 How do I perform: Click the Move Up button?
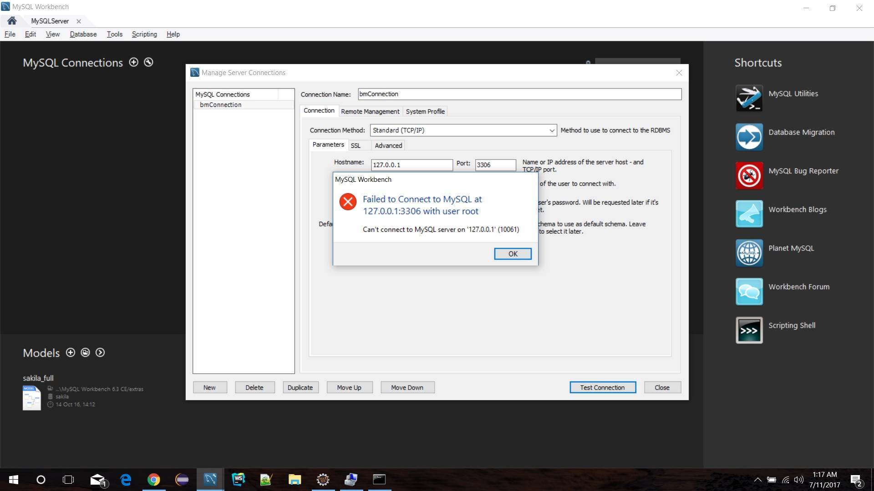point(349,387)
